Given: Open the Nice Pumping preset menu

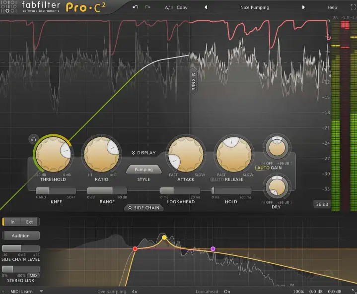Looking at the screenshot, I should (255, 7).
